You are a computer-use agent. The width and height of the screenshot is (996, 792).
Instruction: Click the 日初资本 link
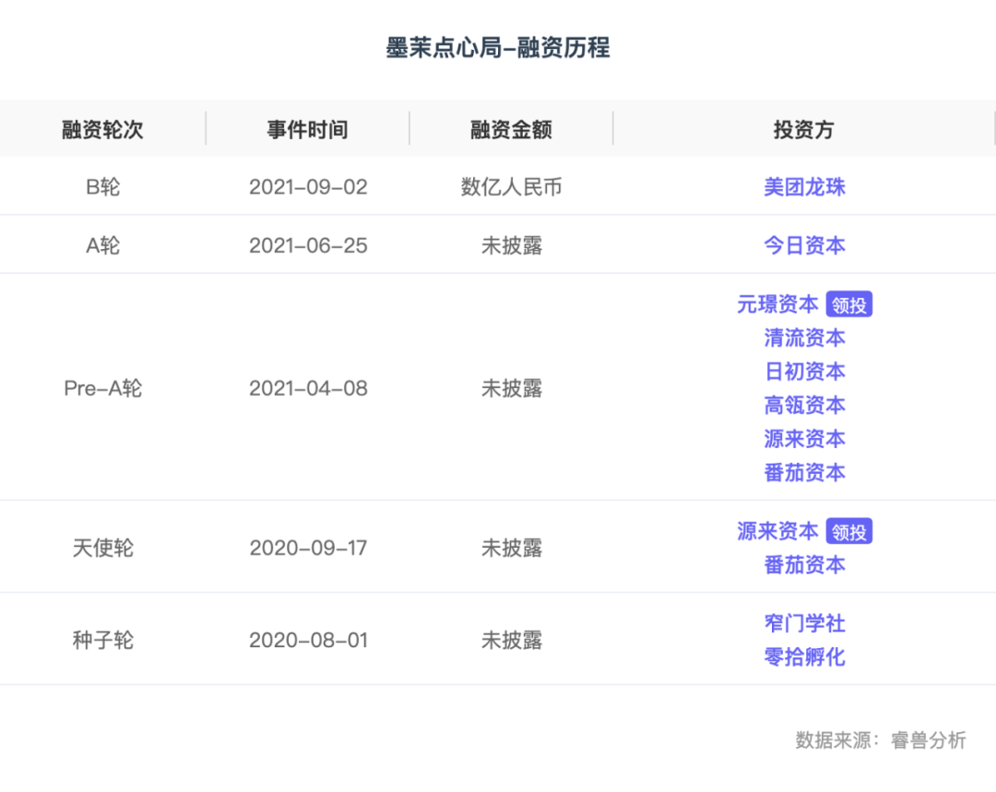coord(804,371)
